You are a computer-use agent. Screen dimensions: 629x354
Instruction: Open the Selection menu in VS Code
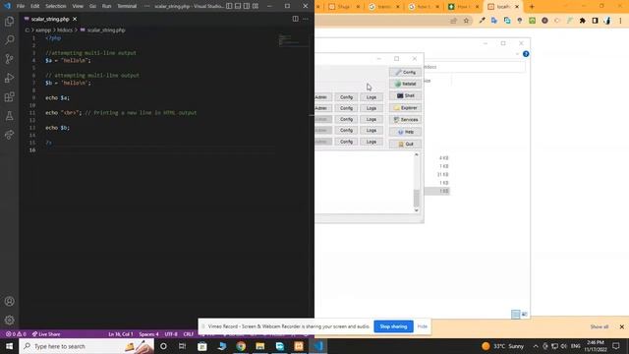[x=56, y=6]
